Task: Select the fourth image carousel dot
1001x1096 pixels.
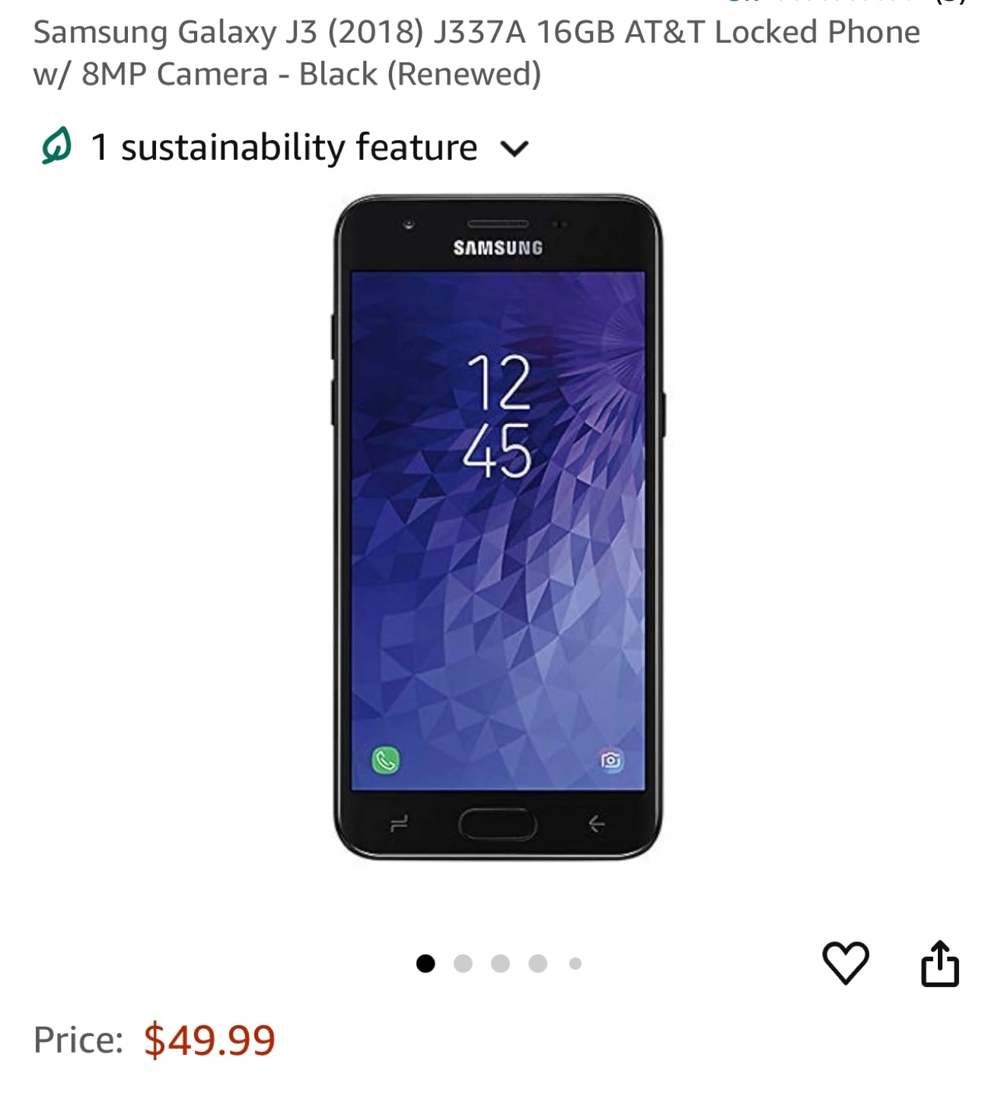Action: 537,964
